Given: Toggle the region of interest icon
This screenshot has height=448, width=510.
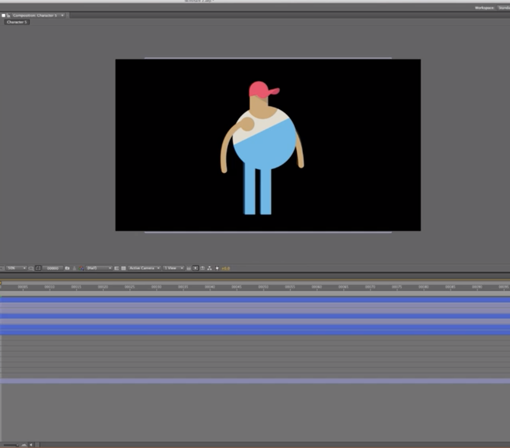Looking at the screenshot, I should 117,268.
